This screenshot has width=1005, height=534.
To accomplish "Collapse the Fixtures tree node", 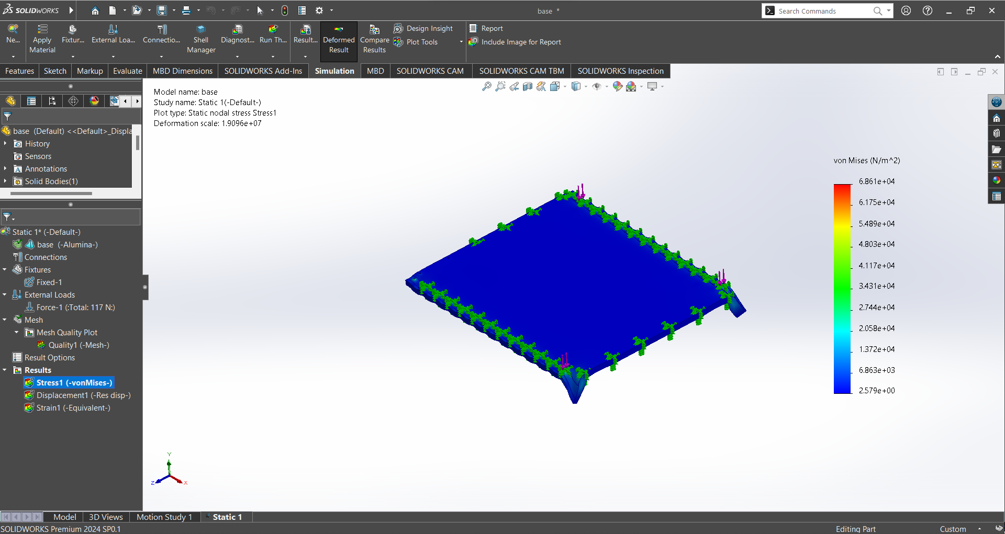I will click(x=5, y=270).
